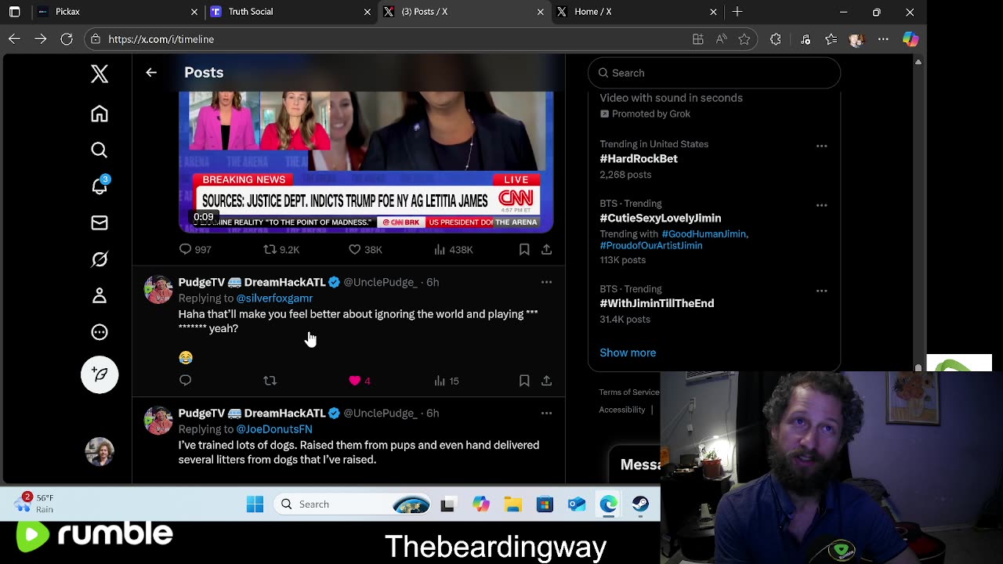
Task: Open more options for #HardRockBet trend
Action: (821, 146)
